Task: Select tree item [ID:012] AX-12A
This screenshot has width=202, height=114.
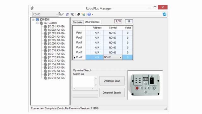Action: [56, 57]
